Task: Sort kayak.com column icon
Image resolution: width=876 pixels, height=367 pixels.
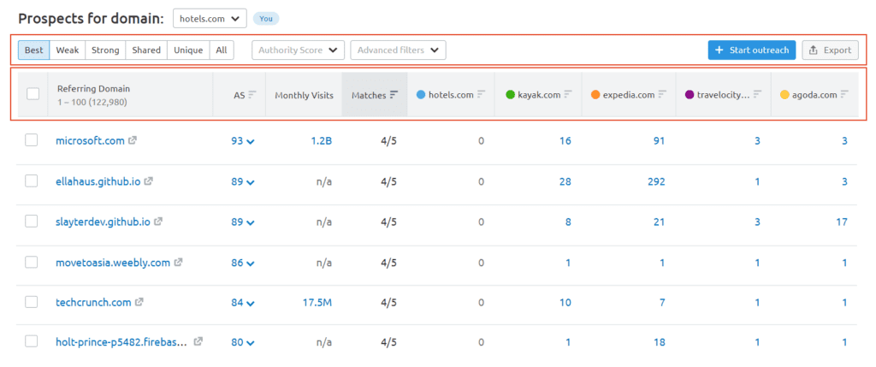Action: (568, 95)
